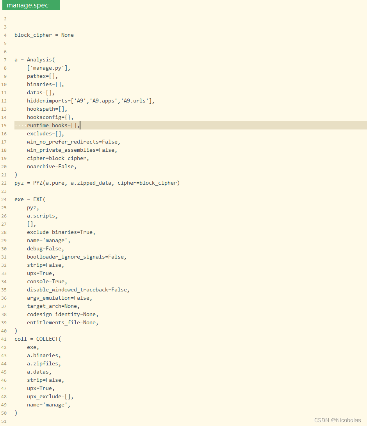Click the line "block_cipher = None"
This screenshot has height=426, width=367.
click(x=44, y=35)
